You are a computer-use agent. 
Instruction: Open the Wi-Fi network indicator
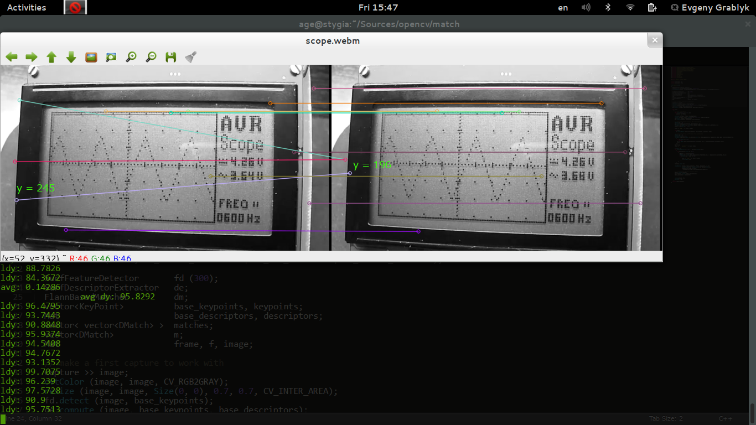coord(630,7)
